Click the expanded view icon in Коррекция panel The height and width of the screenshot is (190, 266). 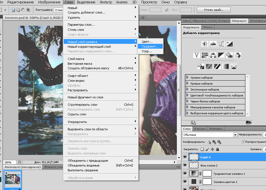coord(193,122)
